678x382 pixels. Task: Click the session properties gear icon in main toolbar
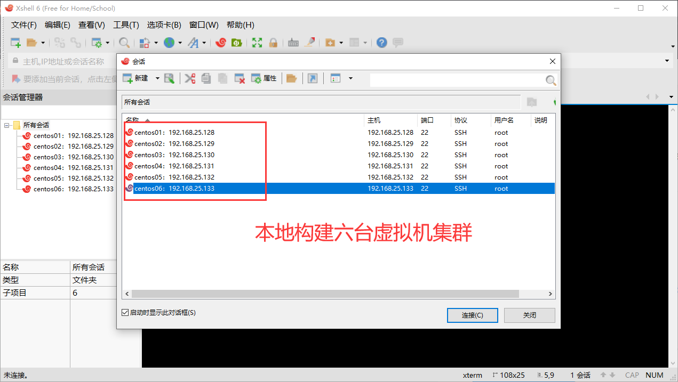click(97, 43)
